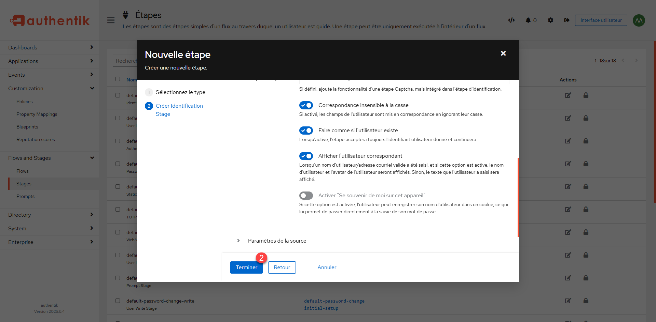This screenshot has height=322, width=656.
Task: Click the Retour button
Action: (x=282, y=267)
